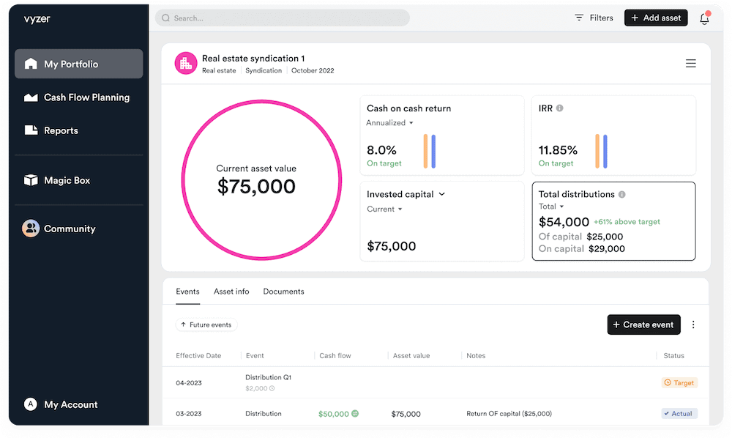This screenshot has height=438, width=732.
Task: Click the Add asset button
Action: click(656, 18)
